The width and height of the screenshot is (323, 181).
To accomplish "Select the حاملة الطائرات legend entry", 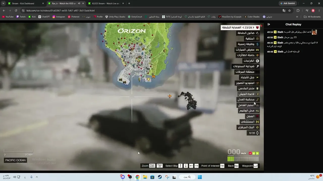I will 248,55.
